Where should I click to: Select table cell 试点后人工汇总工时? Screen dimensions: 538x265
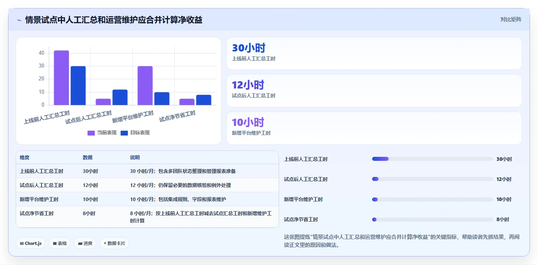pyautogui.click(x=41, y=185)
